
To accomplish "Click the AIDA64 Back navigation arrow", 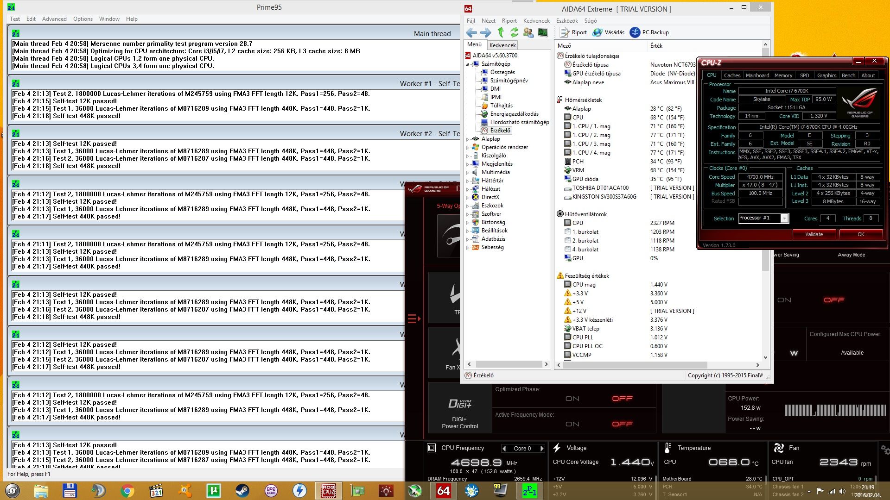I will coord(471,32).
